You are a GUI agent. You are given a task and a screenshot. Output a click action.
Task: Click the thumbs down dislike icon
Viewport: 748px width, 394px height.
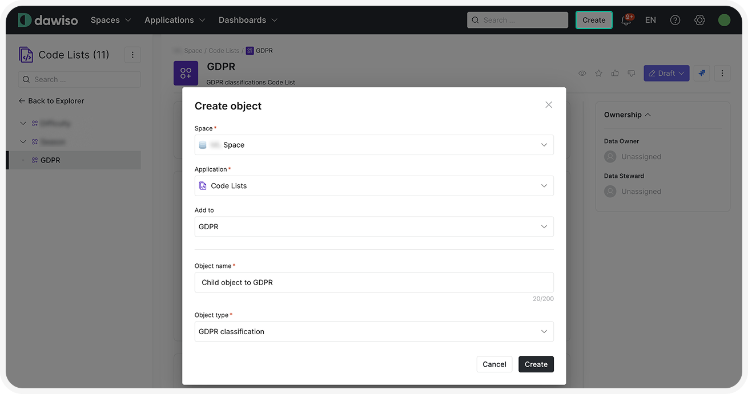pos(631,73)
